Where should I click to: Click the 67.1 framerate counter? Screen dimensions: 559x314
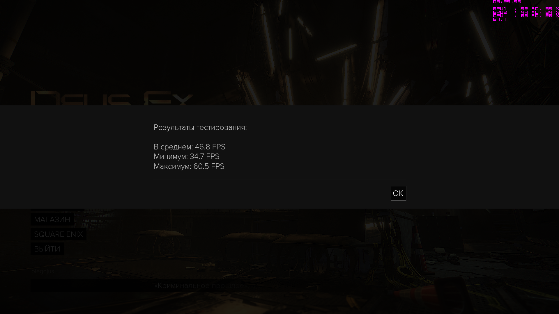coord(500,19)
